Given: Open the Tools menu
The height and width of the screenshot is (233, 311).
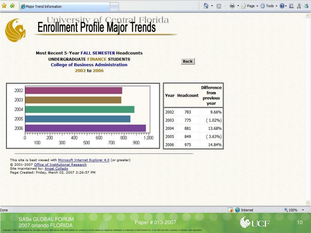Looking at the screenshot, I should click(x=269, y=6).
